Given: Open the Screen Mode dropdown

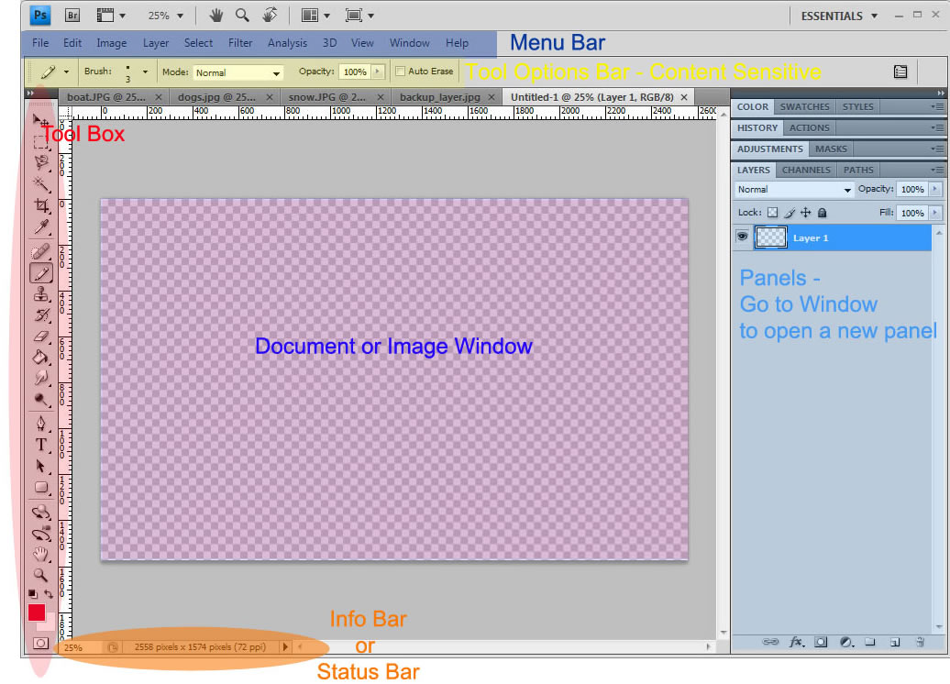Looking at the screenshot, I should coord(359,16).
